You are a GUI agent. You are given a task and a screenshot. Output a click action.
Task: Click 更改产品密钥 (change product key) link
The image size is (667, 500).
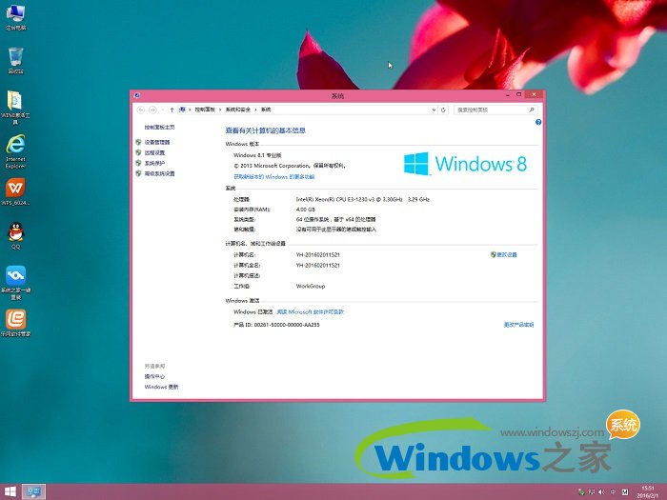click(x=518, y=325)
